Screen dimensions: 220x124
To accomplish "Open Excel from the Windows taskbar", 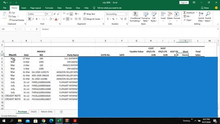I will pyautogui.click(x=59, y=121).
